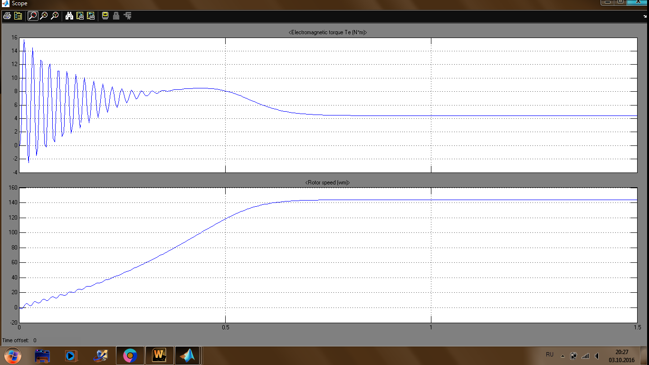The height and width of the screenshot is (365, 649).
Task: Open scope Parameters dialog
Action: (18, 16)
